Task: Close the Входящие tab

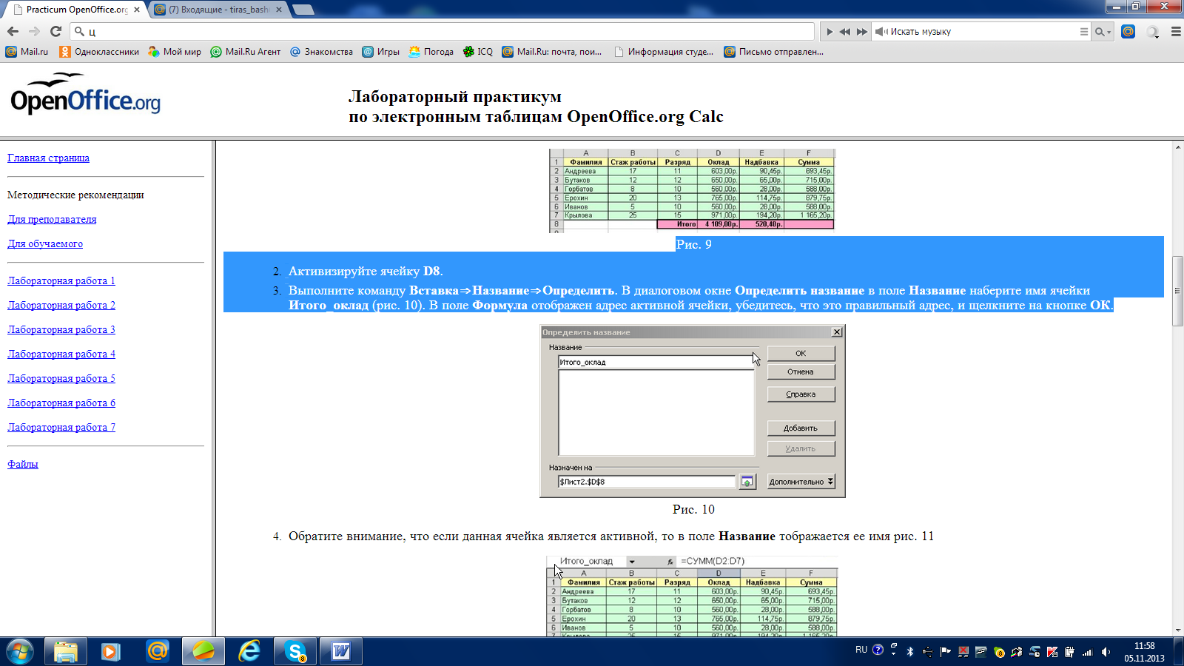Action: tap(279, 10)
